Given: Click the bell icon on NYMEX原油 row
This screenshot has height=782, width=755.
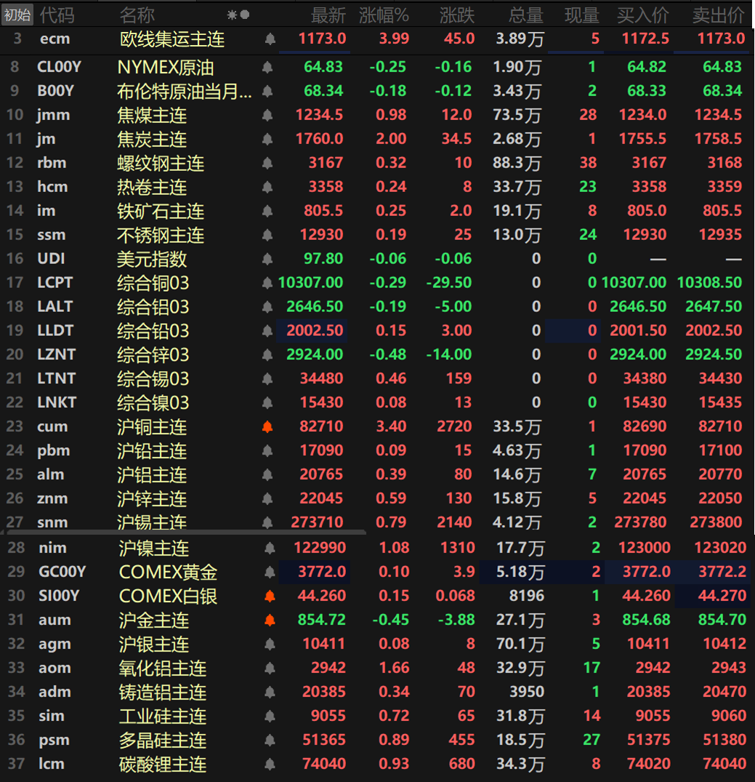Looking at the screenshot, I should [x=267, y=68].
